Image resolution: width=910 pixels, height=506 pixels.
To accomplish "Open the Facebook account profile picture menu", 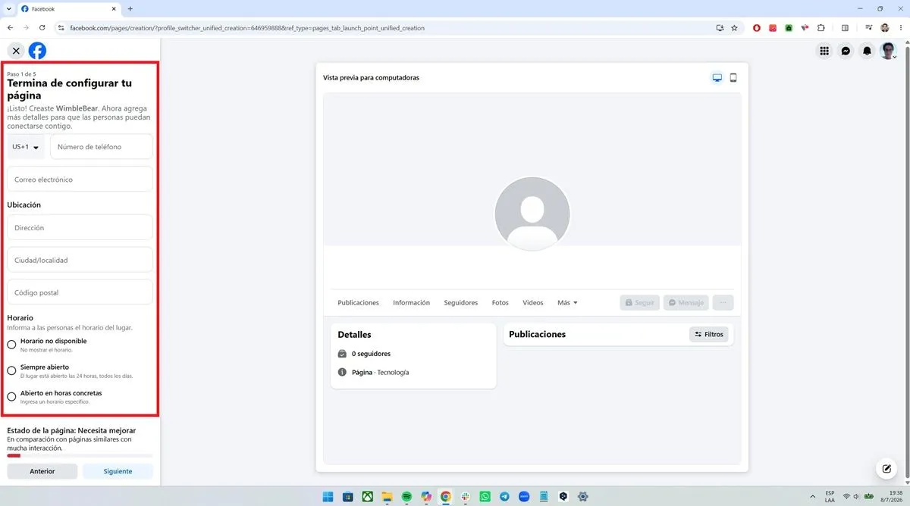I will pos(889,51).
